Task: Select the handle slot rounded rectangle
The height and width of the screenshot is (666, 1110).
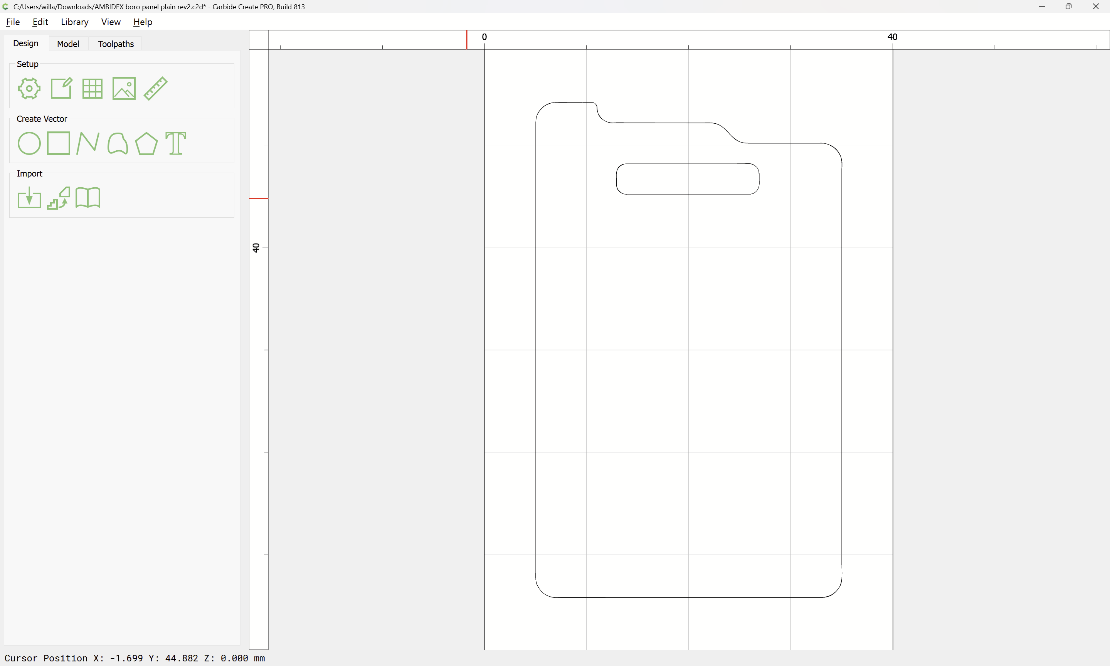Action: tap(688, 179)
